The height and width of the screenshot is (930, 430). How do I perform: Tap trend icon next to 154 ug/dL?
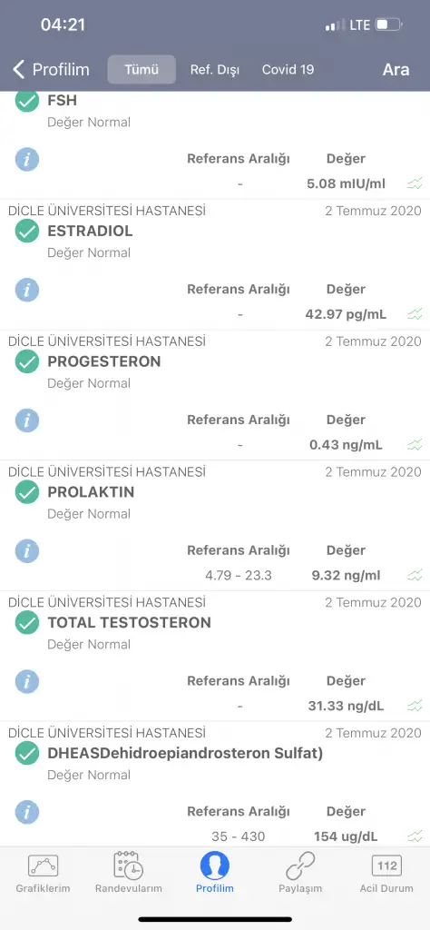click(x=415, y=836)
